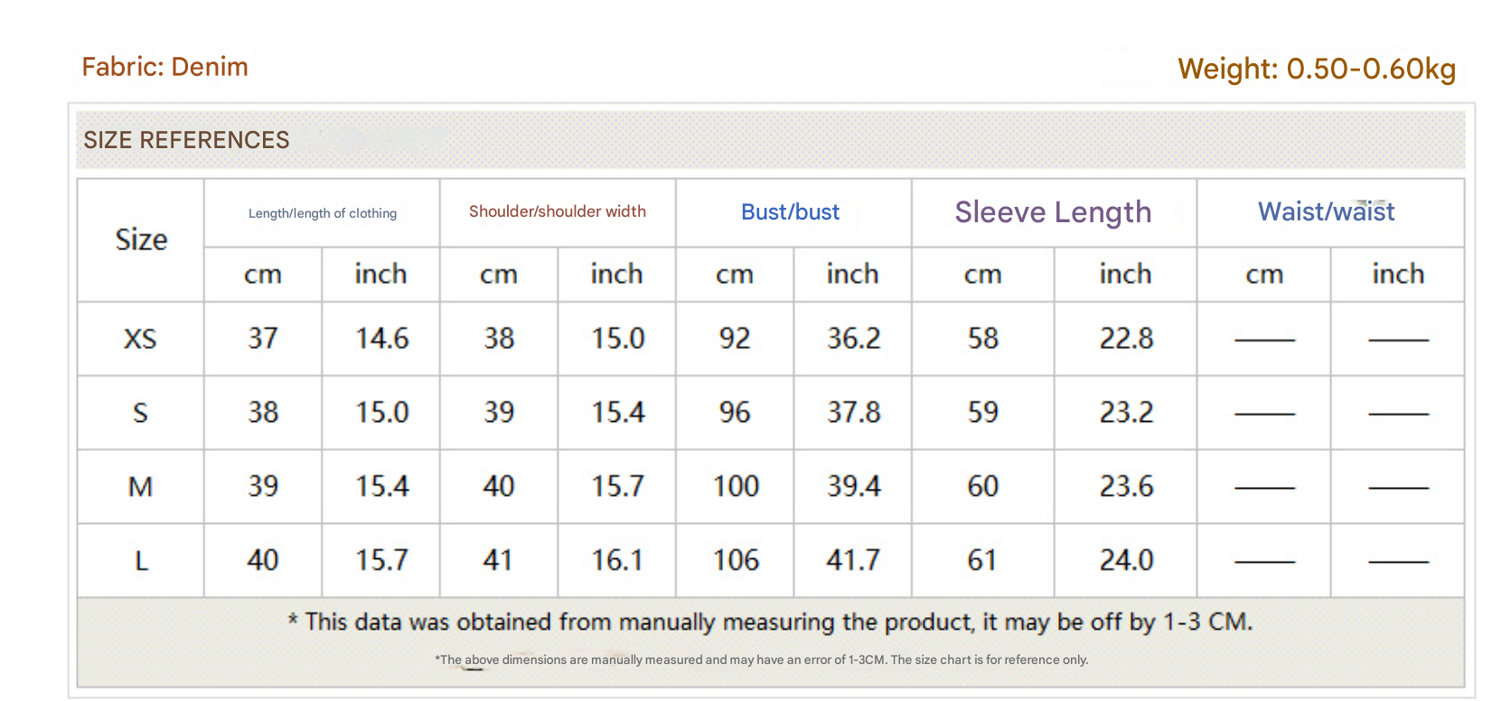Select the Sleeve Length column header
This screenshot has height=701, width=1511.
tap(1053, 212)
